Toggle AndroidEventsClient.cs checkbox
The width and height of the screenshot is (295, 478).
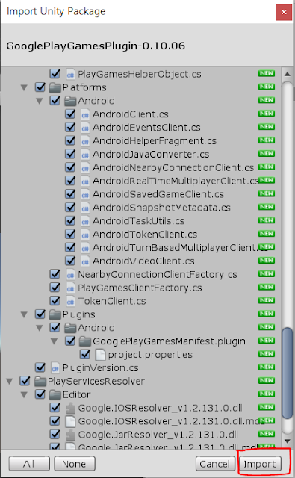[x=70, y=128]
